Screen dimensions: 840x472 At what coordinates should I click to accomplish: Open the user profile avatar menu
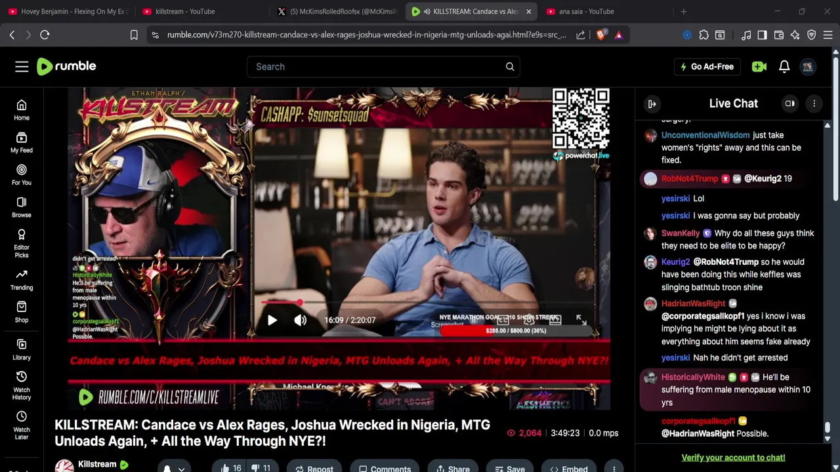point(808,66)
